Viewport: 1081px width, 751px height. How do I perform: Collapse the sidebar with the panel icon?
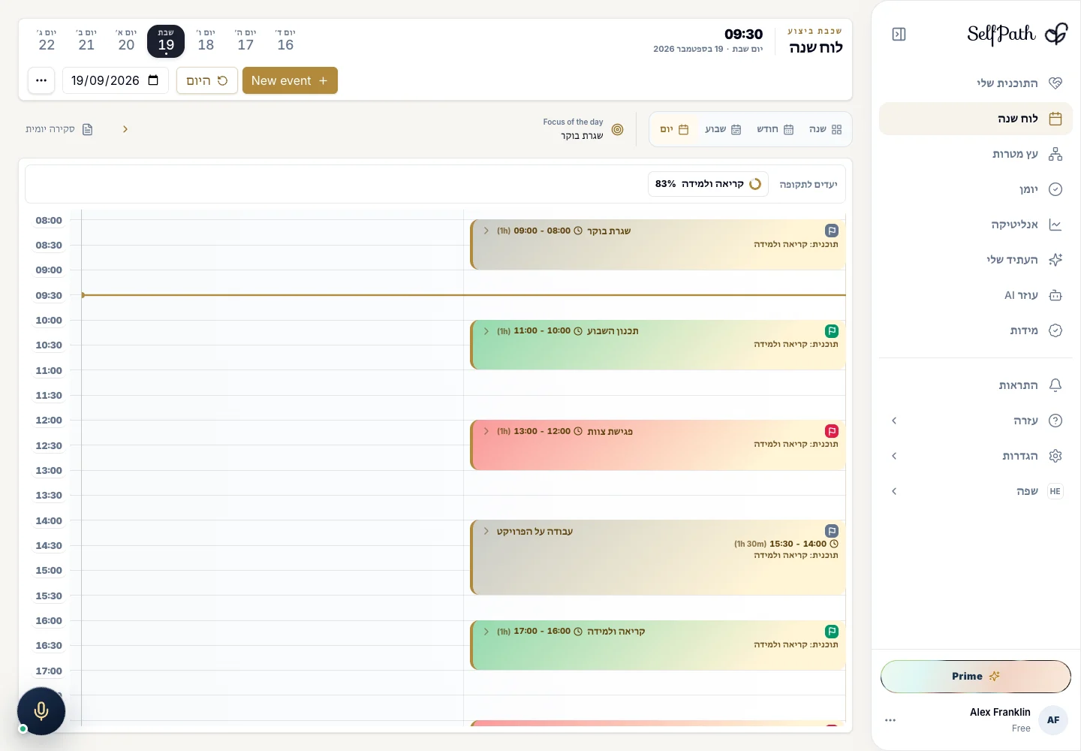(899, 35)
